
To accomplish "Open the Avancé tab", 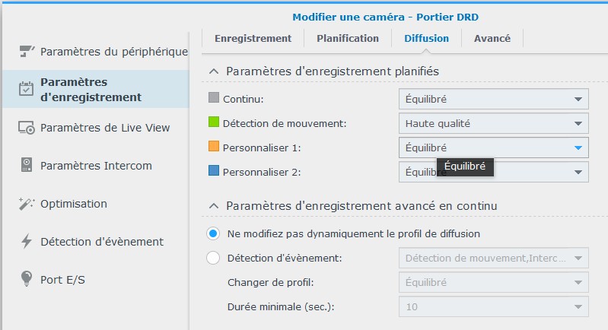I will click(492, 38).
